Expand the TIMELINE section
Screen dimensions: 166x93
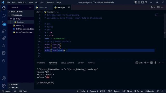tap(21, 88)
